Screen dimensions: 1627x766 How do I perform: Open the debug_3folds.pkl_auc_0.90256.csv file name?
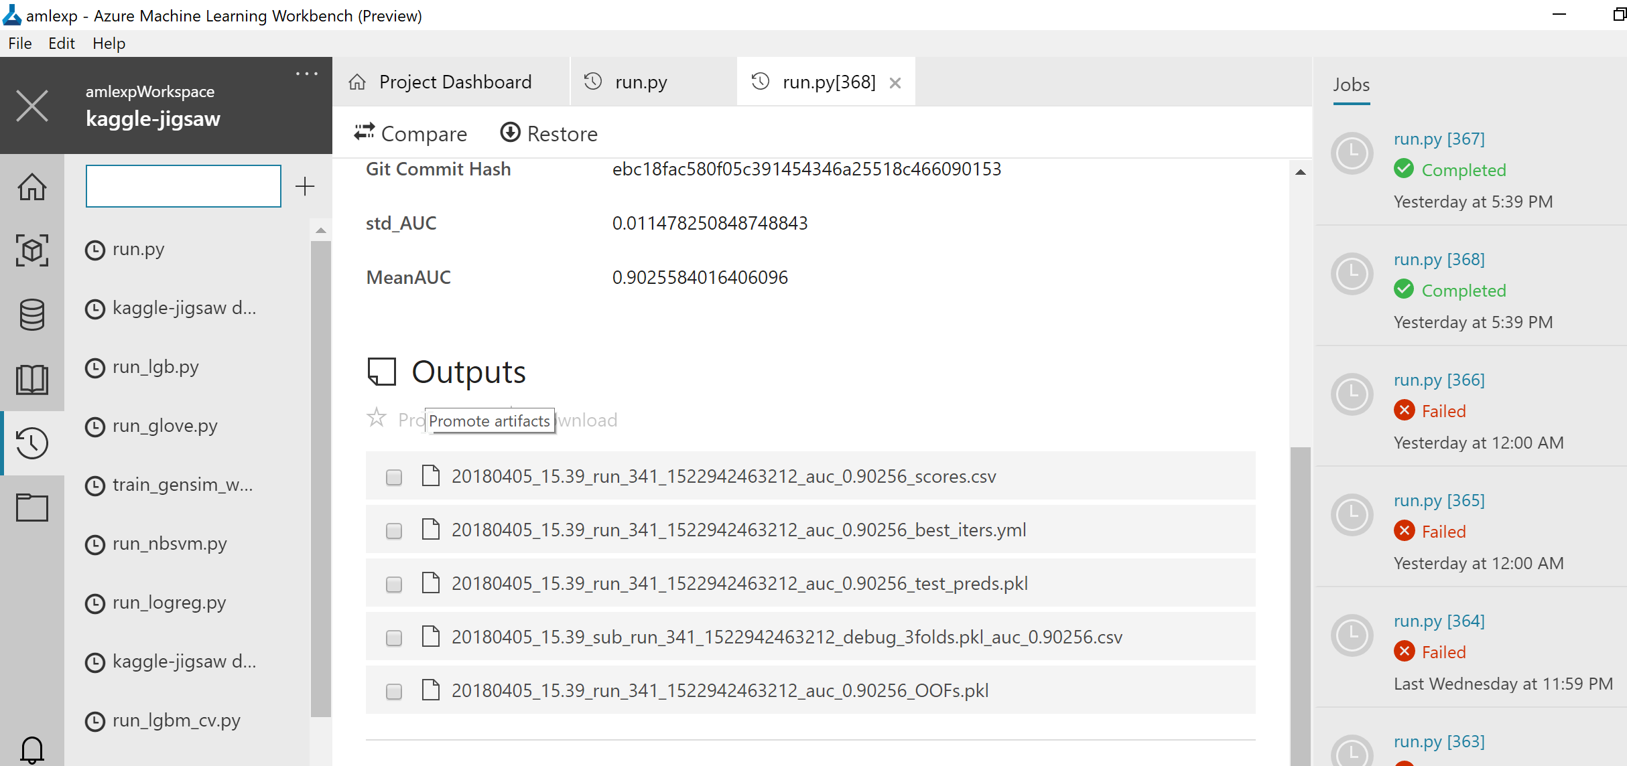(x=787, y=637)
